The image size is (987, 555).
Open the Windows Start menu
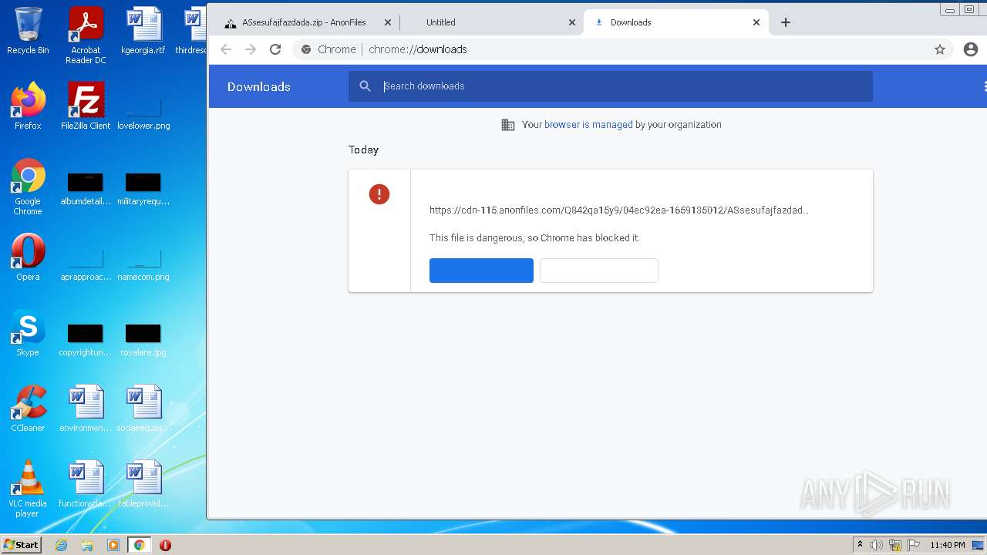(22, 545)
